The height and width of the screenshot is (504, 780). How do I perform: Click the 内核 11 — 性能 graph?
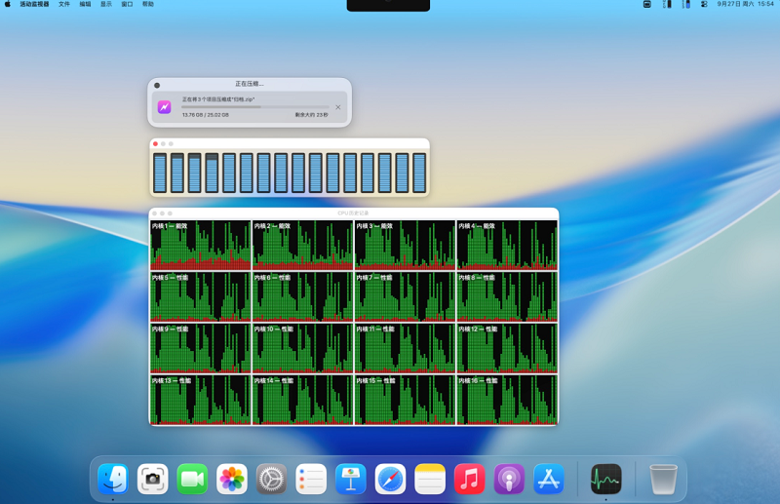[x=405, y=348]
